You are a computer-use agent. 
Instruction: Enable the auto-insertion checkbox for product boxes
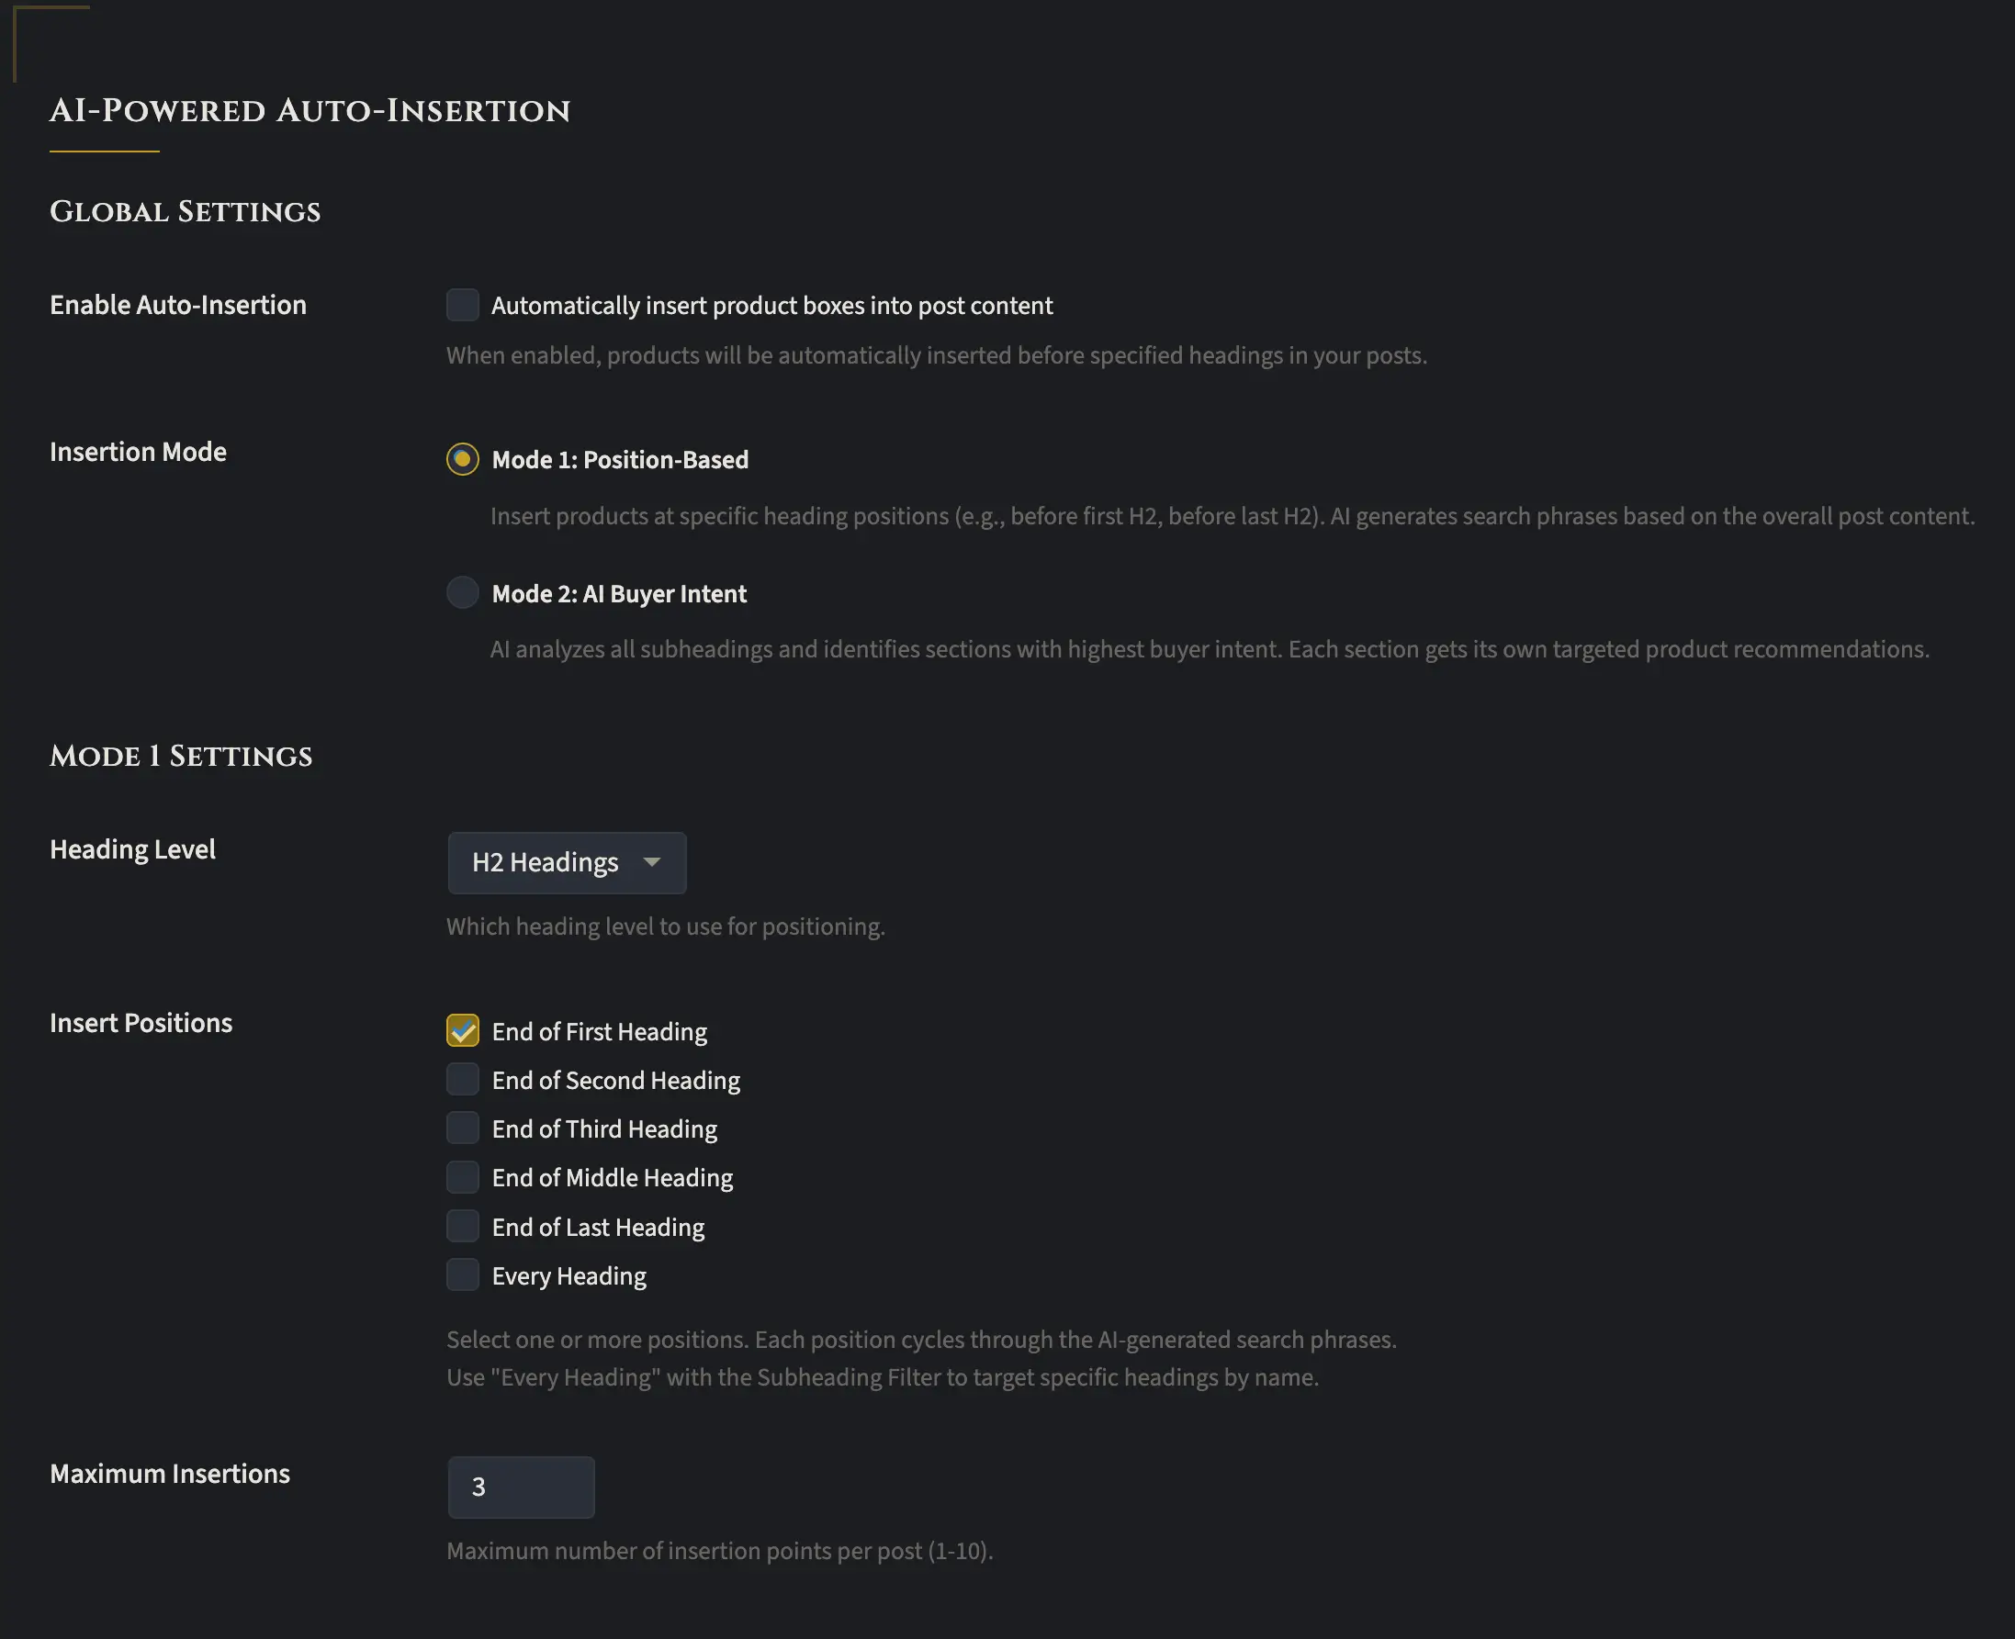462,305
